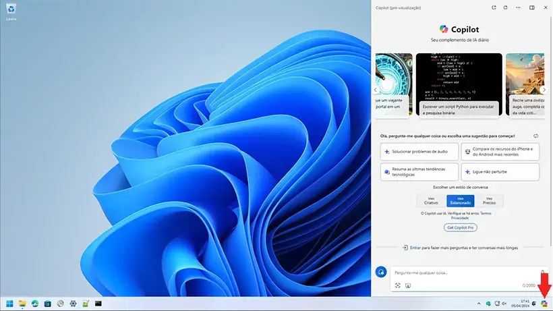553x311 pixels.
Task: Start a new topic with round blue button
Action: click(381, 272)
